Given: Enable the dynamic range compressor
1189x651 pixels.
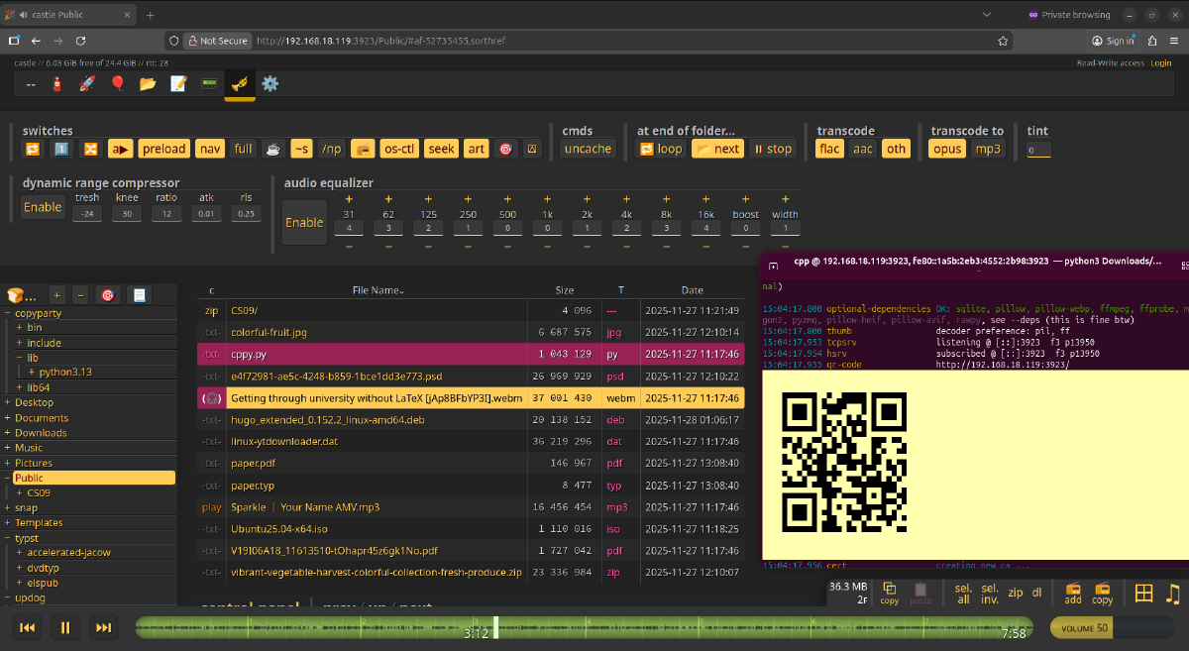Looking at the screenshot, I should [43, 207].
